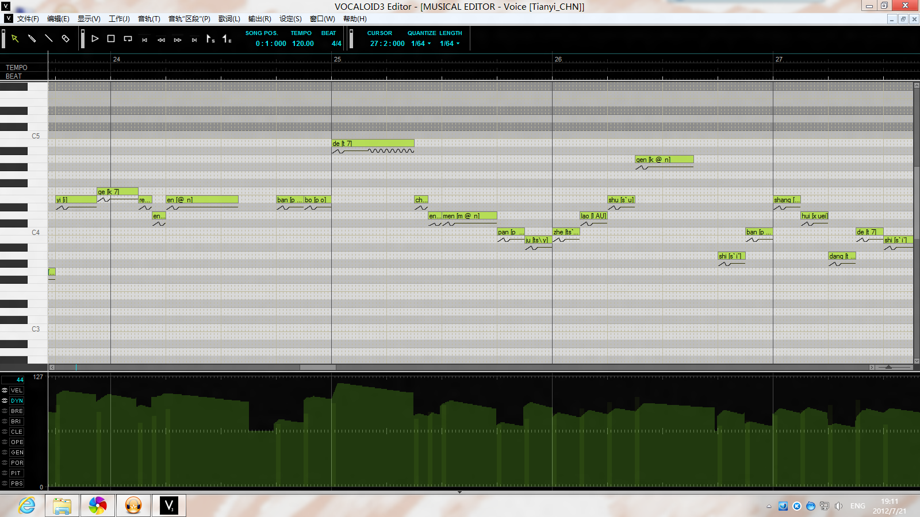Rewind the song position

coord(161,40)
